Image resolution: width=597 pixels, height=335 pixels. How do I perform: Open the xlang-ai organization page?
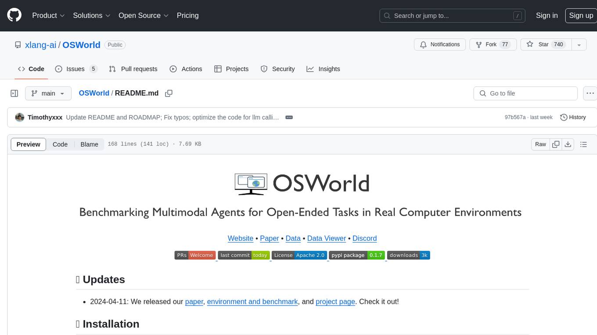point(40,45)
